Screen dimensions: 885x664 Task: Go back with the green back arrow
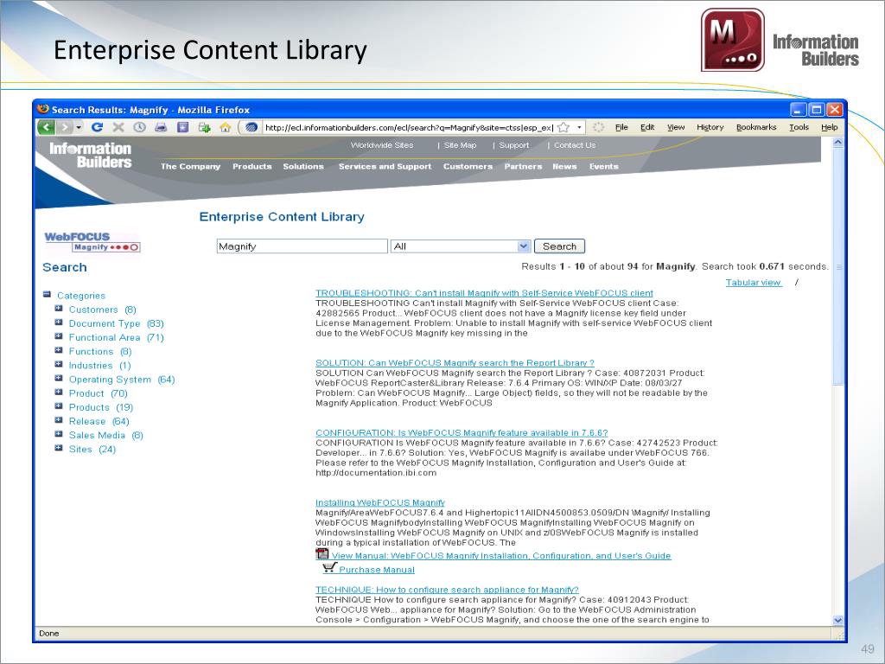(47, 127)
